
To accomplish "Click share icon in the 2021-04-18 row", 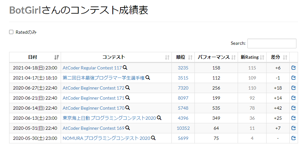I will pyautogui.click(x=294, y=68).
